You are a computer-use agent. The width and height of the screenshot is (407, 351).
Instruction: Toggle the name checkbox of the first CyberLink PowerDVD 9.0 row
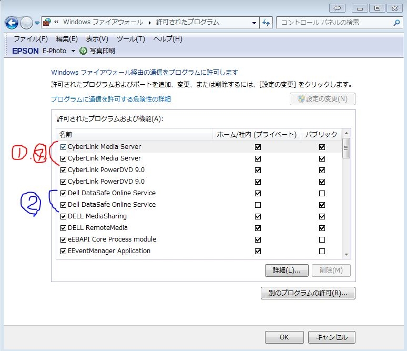point(63,170)
